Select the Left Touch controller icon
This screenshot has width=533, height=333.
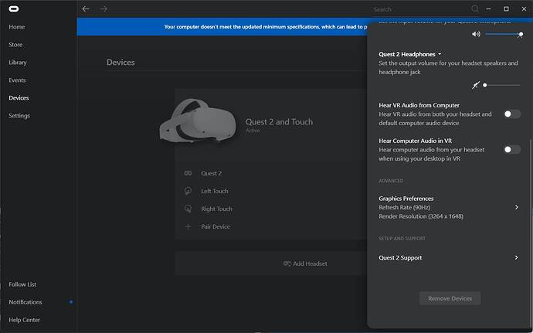[188, 191]
